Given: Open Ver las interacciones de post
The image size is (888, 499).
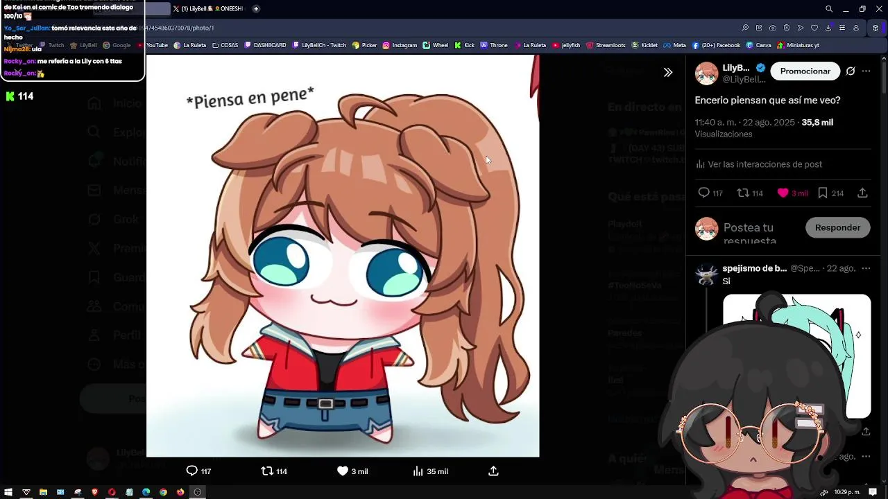Looking at the screenshot, I should (x=758, y=164).
